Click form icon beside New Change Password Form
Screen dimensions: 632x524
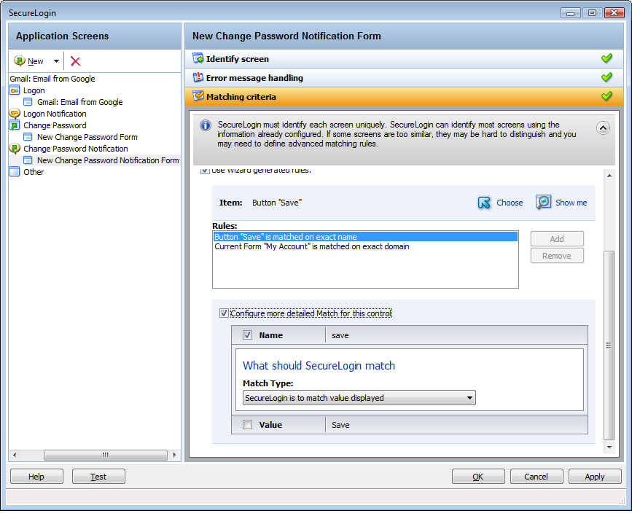click(x=28, y=137)
